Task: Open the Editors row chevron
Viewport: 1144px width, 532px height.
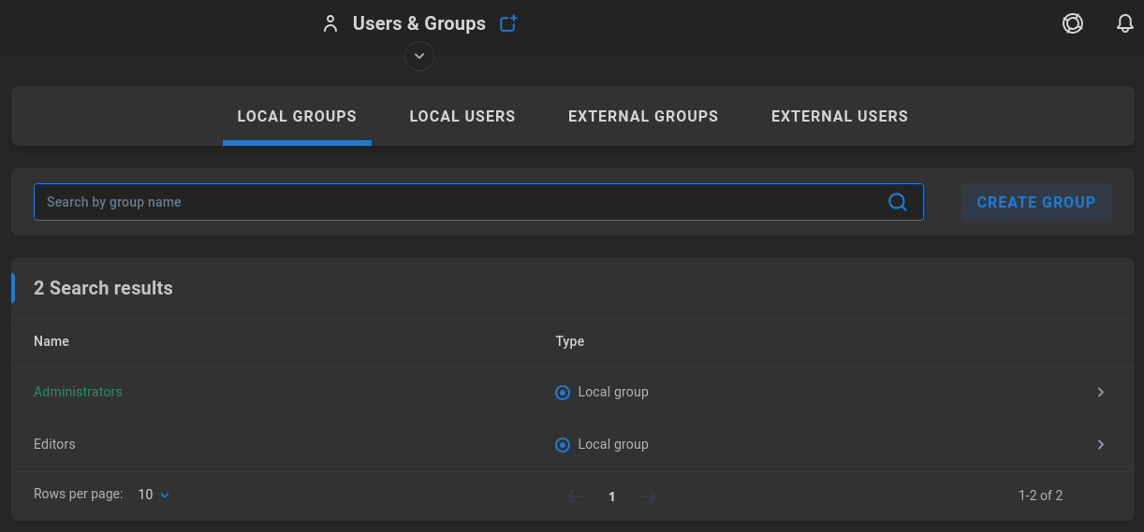Action: point(1101,445)
